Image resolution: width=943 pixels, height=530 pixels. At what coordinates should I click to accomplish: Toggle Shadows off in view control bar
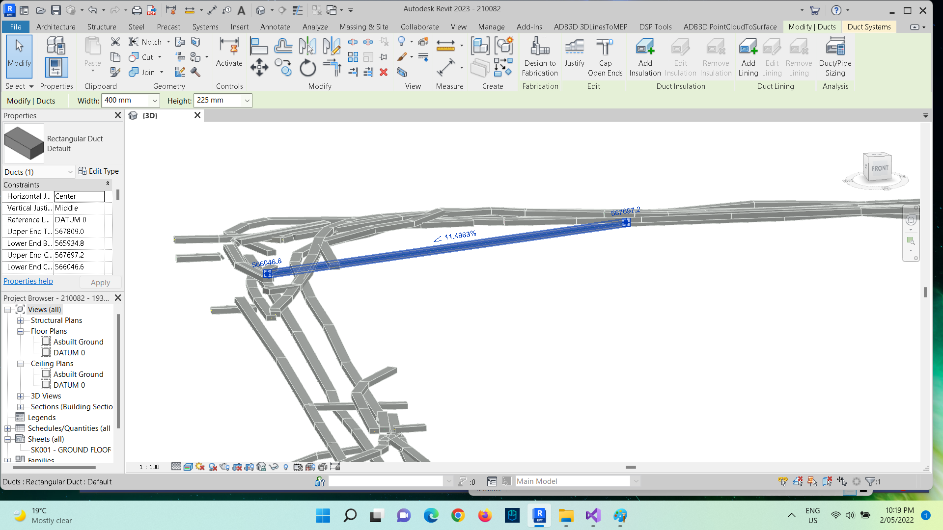click(213, 467)
